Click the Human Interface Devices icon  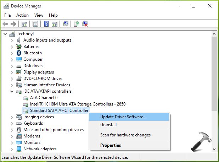pos(19,85)
